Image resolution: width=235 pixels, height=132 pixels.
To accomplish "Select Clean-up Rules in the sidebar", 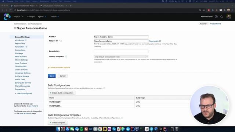I will coord(21,70).
